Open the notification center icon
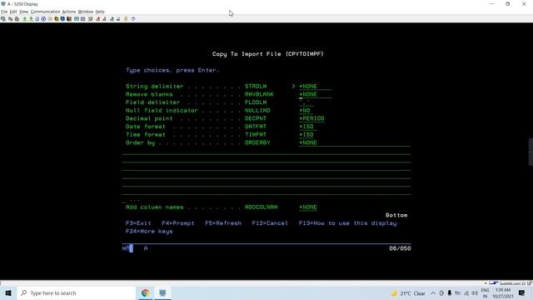Image resolution: width=533 pixels, height=300 pixels. (x=522, y=292)
